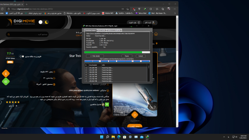The image size is (249, 140).
Task: Open Mobile WiFi bookmark
Action: [108, 13]
